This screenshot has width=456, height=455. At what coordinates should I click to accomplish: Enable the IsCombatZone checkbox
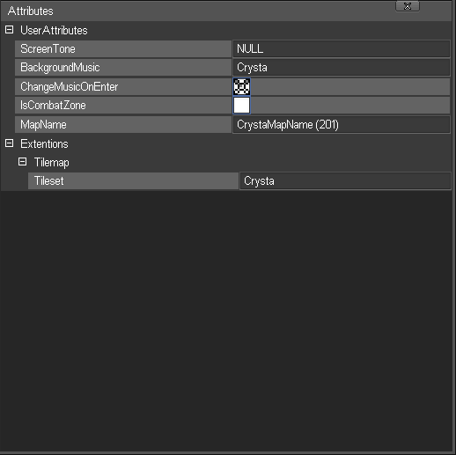241,106
